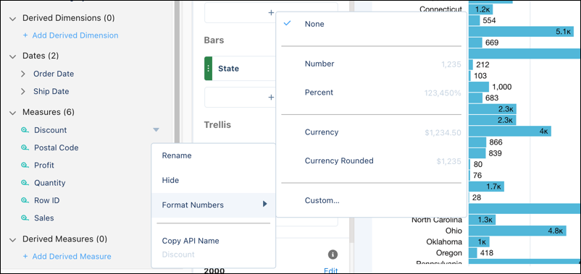
Task: Click the 1,000 value label
Action: point(502,87)
